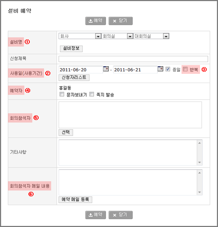Viewport: 218px width, 227px height.
Task: Click the bottom 닫기 close button
Action: (120, 215)
